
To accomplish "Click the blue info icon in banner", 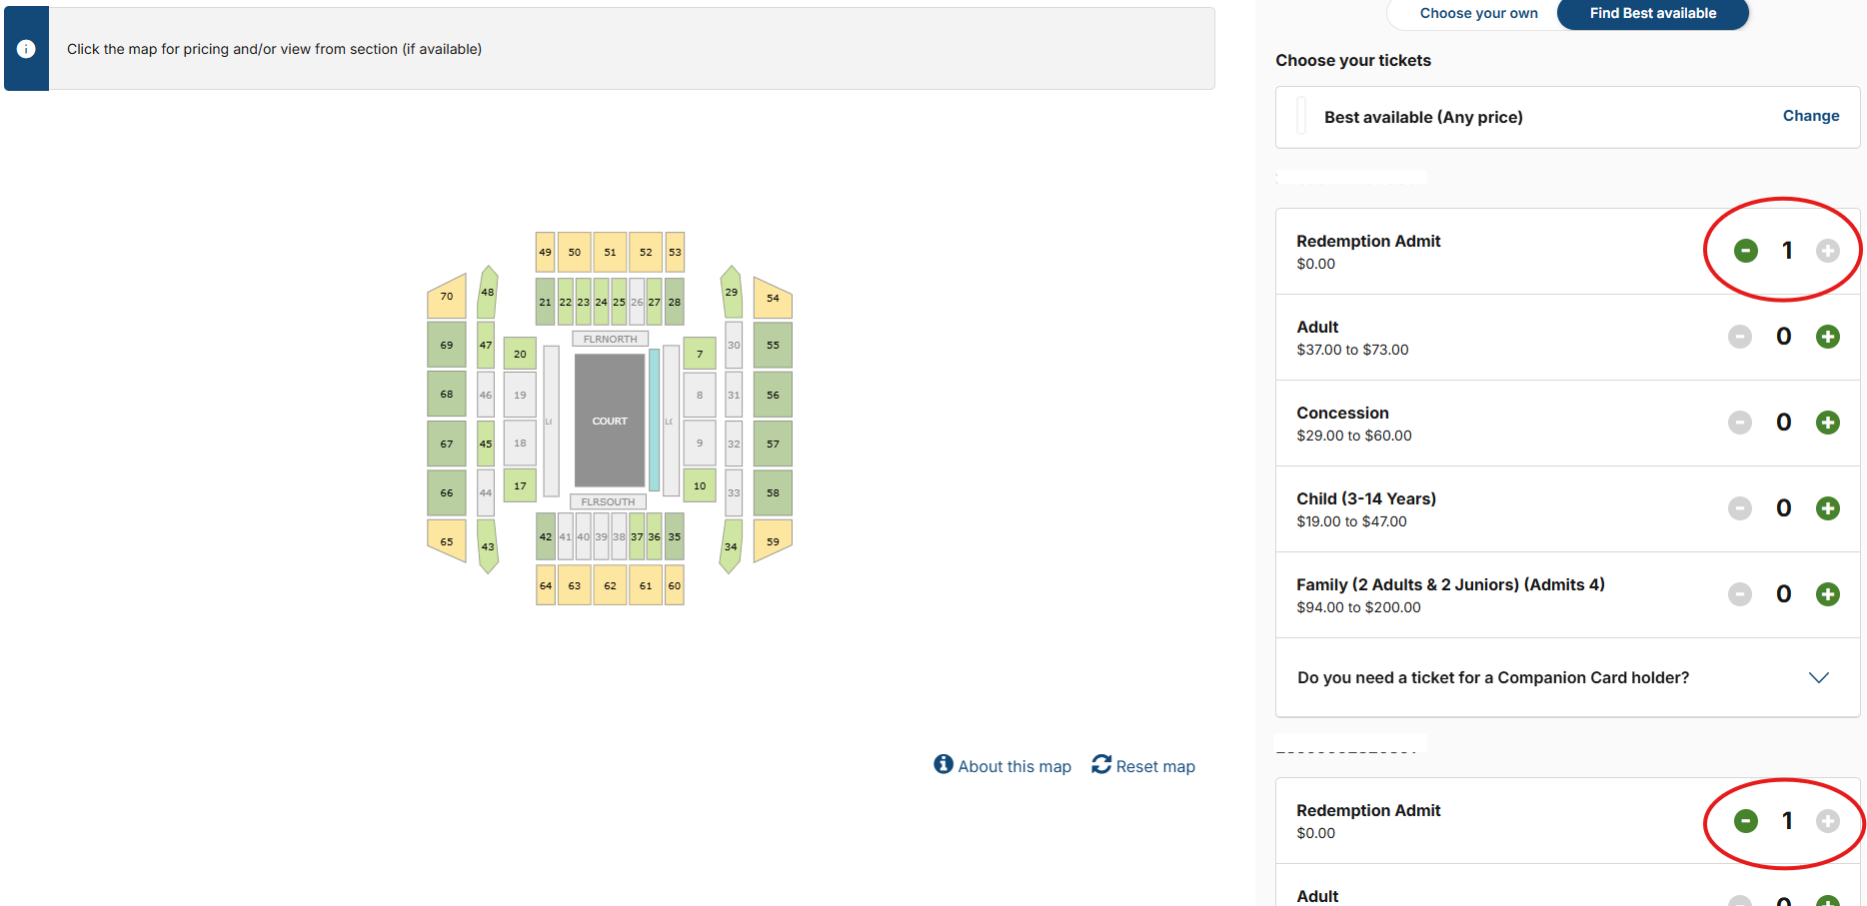I will tap(26, 49).
